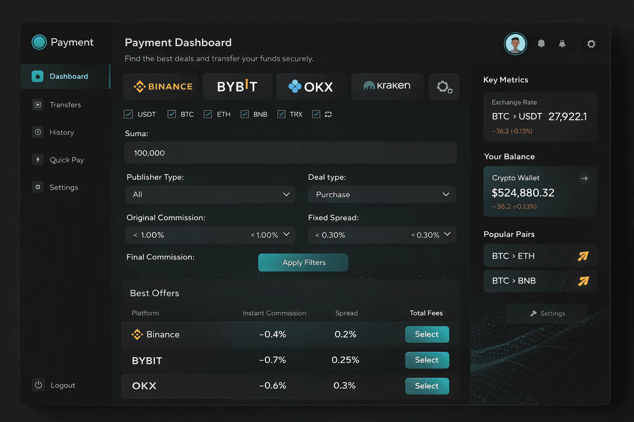Viewport: 634px width, 422px height.
Task: Open the BTC > BNB popular pair
Action: [540, 281]
